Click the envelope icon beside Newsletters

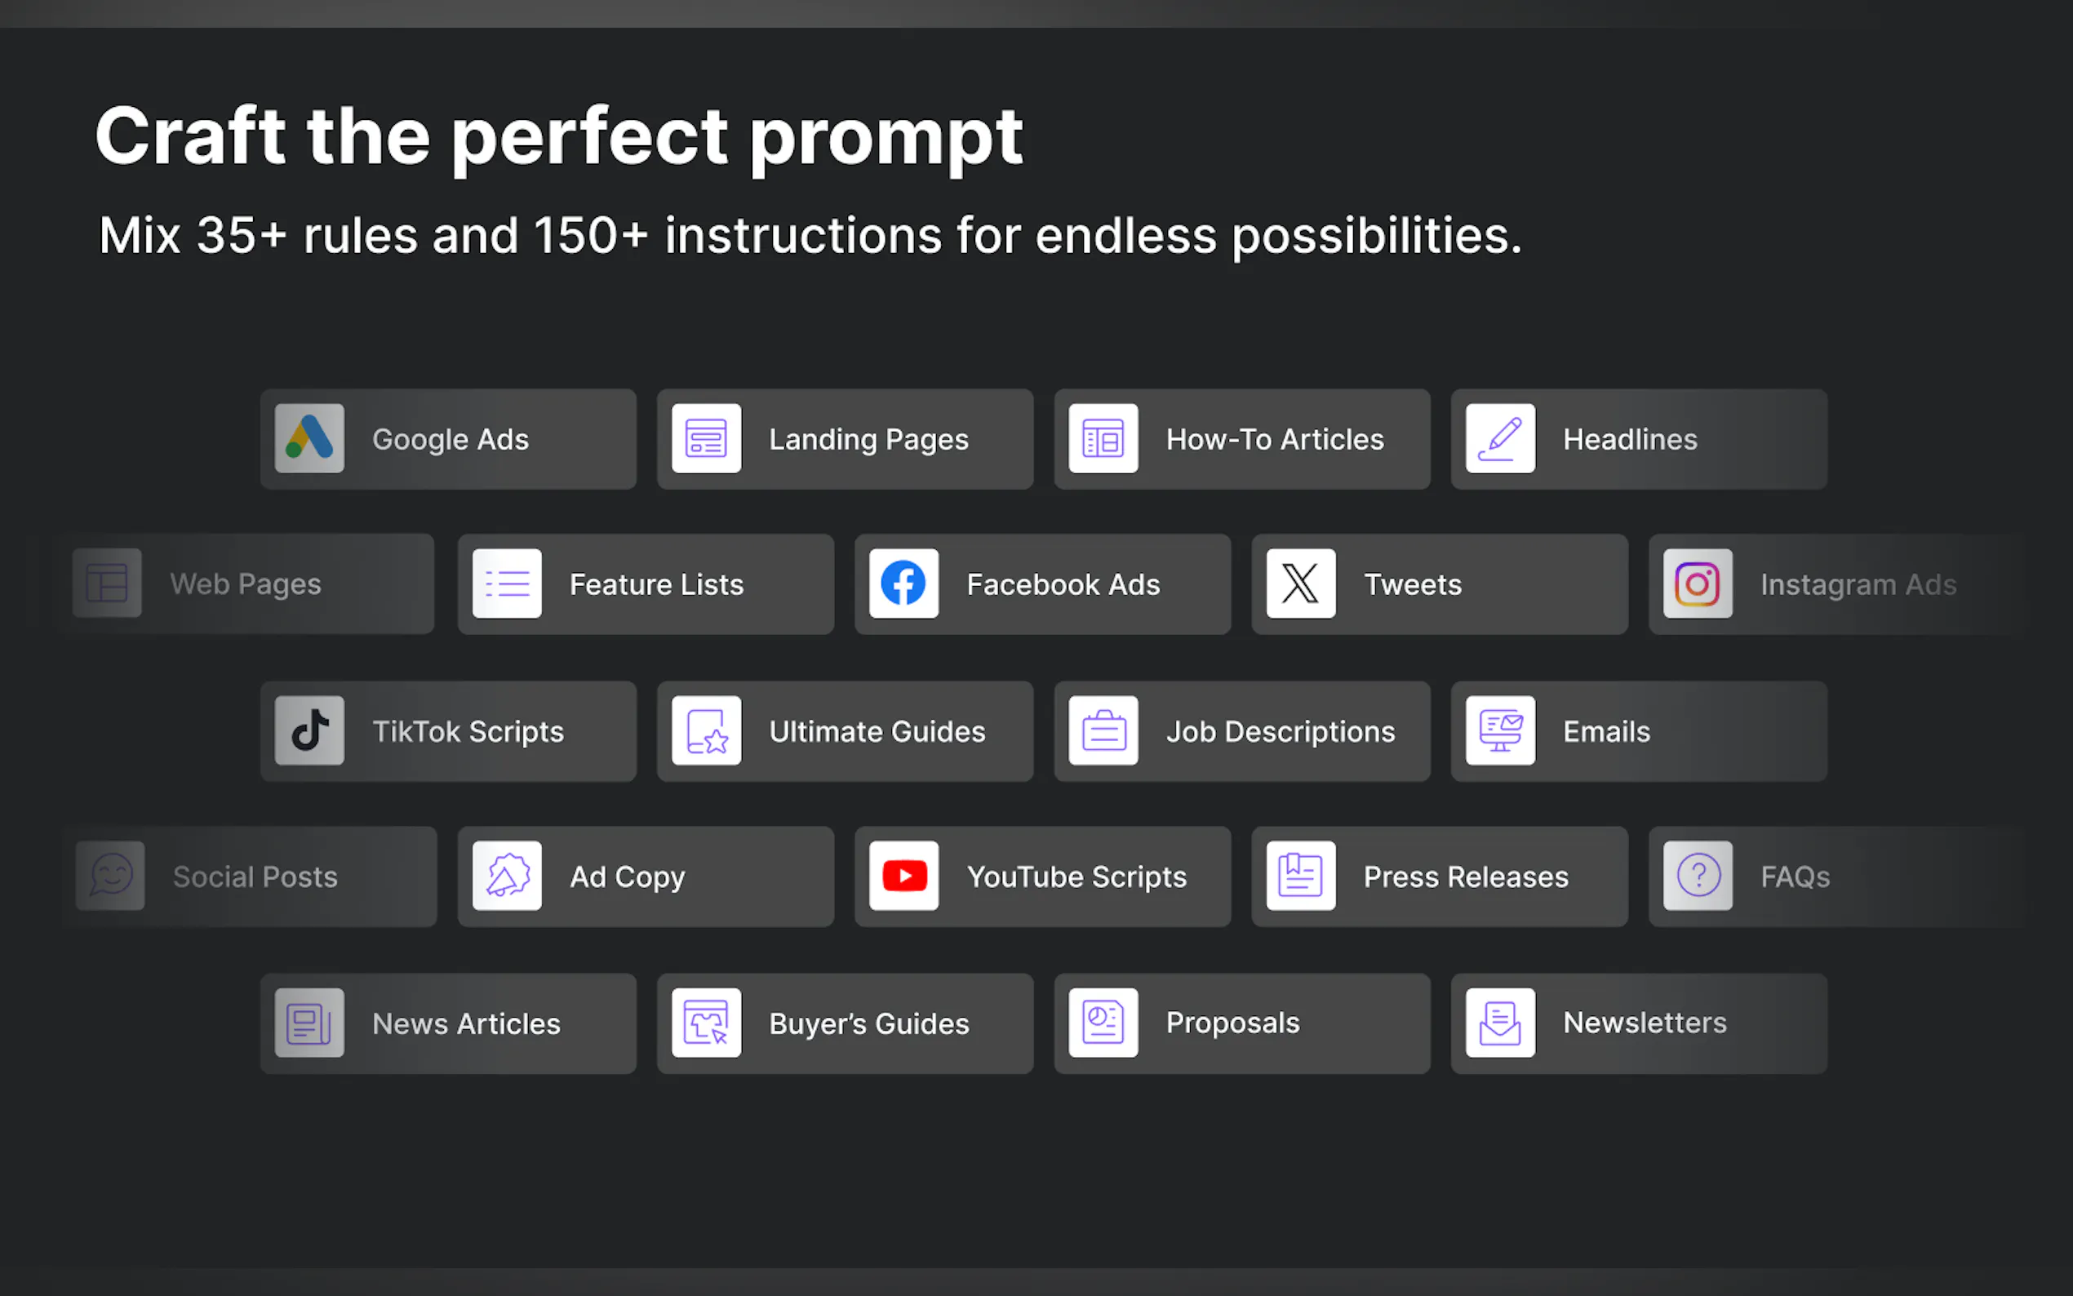click(1500, 1023)
